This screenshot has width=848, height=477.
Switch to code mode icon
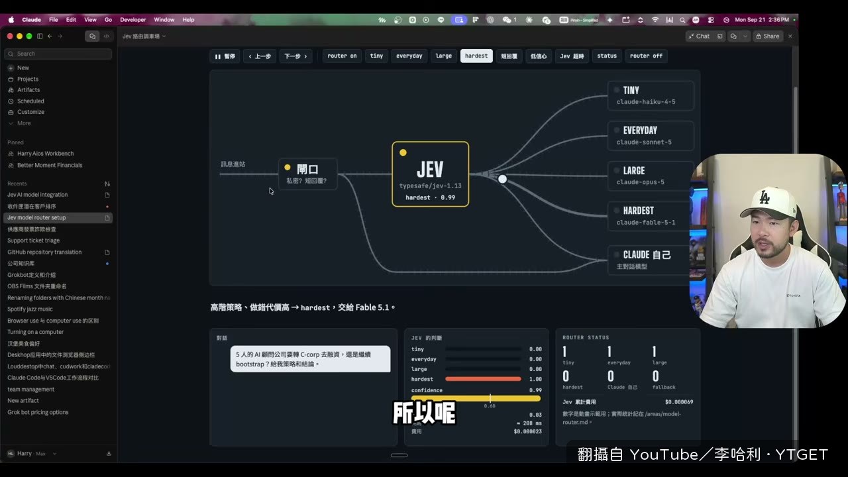click(106, 36)
